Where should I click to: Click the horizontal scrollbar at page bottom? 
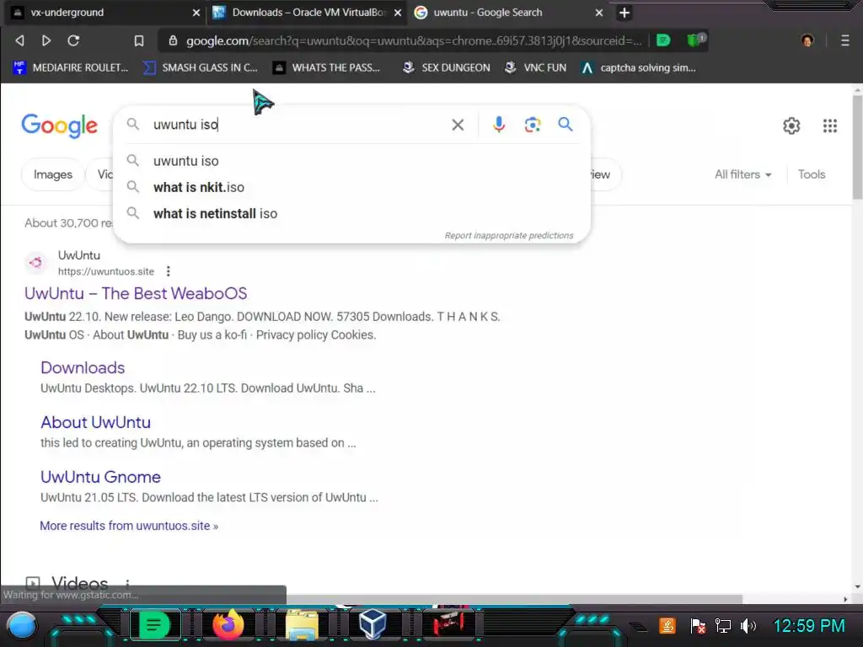coord(514,599)
